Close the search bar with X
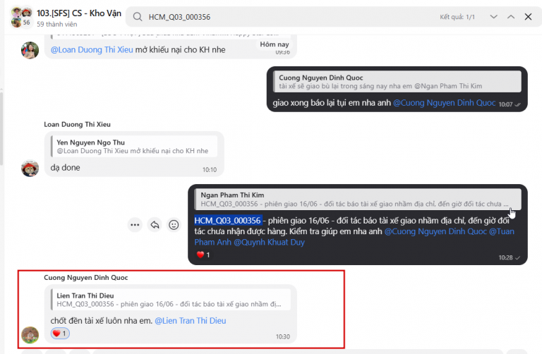542x354 pixels. (x=528, y=17)
